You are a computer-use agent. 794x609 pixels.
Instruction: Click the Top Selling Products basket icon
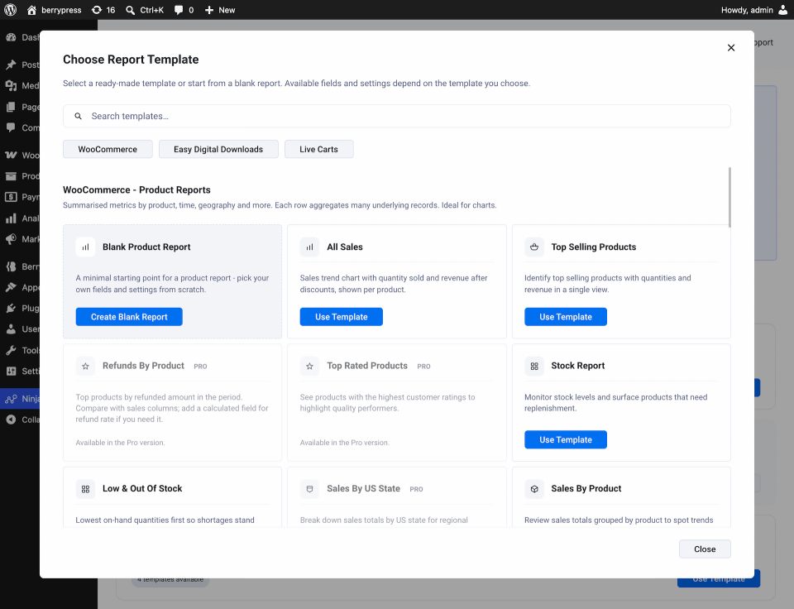click(x=534, y=247)
